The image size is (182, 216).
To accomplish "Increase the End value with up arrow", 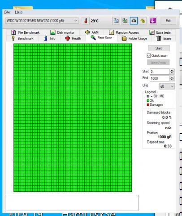I will (x=172, y=77).
